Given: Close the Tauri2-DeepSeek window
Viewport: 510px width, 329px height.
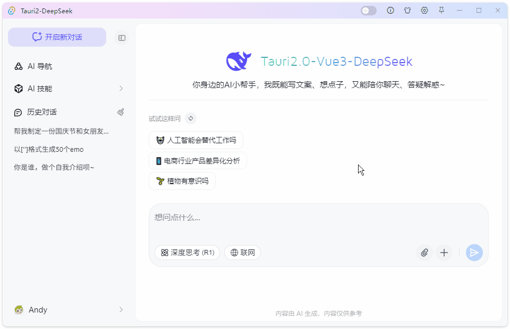Looking at the screenshot, I should [x=498, y=11].
